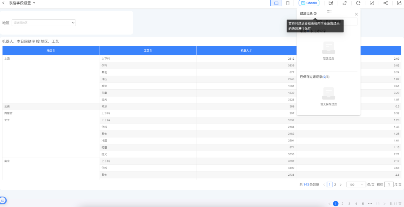
Task: Open the share icon
Action: coord(386,3)
